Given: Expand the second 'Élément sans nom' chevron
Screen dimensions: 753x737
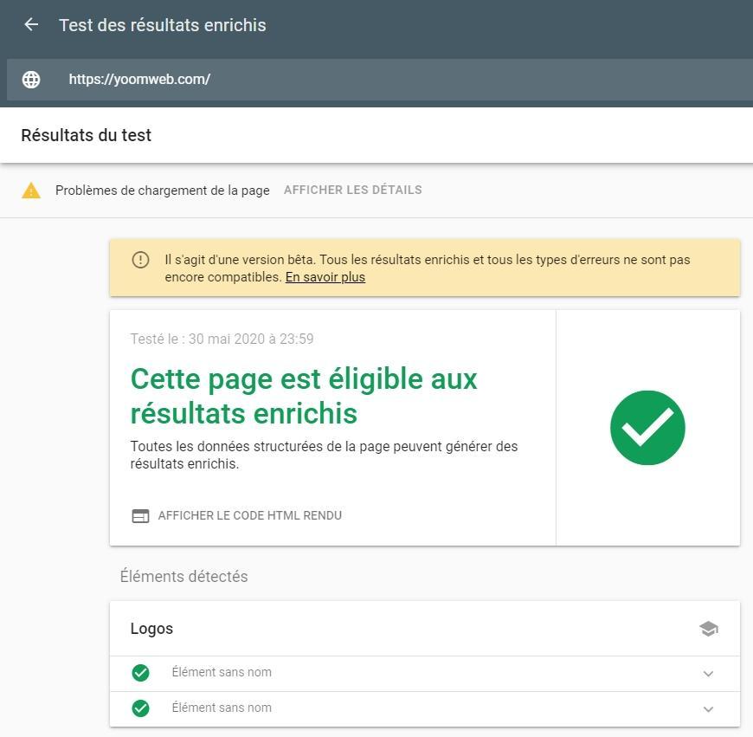Looking at the screenshot, I should 708,709.
